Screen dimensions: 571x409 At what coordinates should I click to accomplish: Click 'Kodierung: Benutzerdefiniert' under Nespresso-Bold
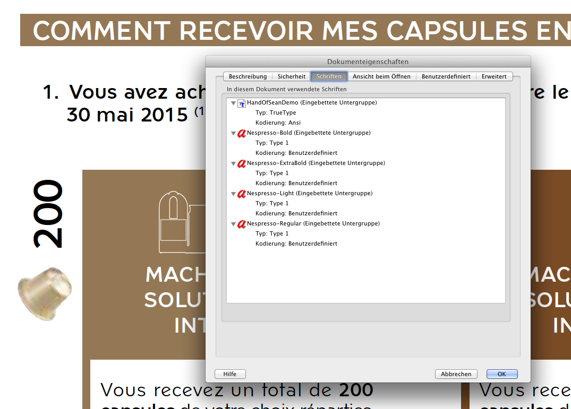[x=296, y=153]
